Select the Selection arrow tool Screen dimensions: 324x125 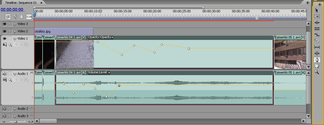(317, 11)
